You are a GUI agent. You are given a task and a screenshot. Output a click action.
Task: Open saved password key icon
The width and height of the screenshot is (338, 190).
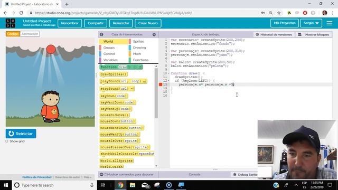[263, 13]
